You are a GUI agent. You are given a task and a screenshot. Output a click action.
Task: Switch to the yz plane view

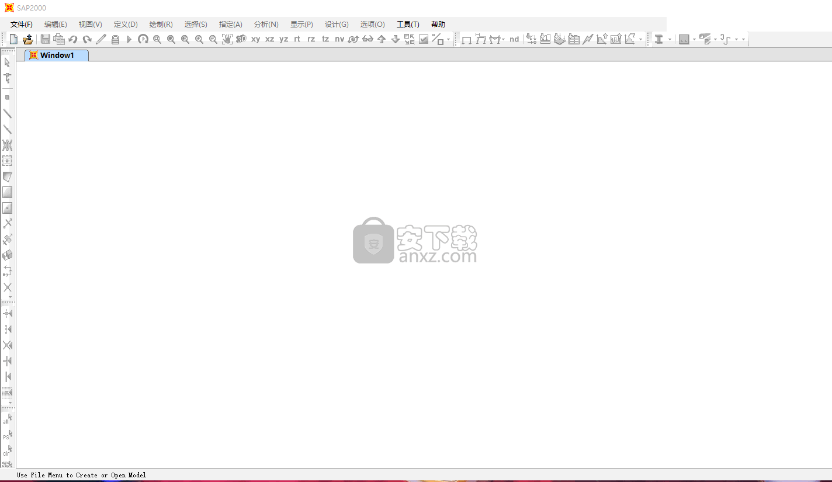(x=283, y=39)
